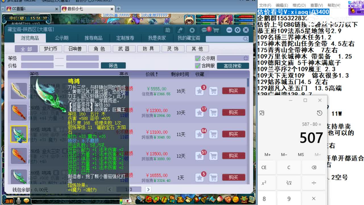Switch to the 推荐商品 tab
This screenshot has height=205, width=364.
93,38
